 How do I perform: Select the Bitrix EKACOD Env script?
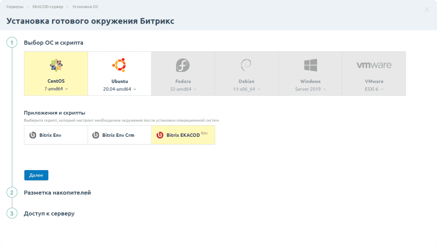[184, 135]
